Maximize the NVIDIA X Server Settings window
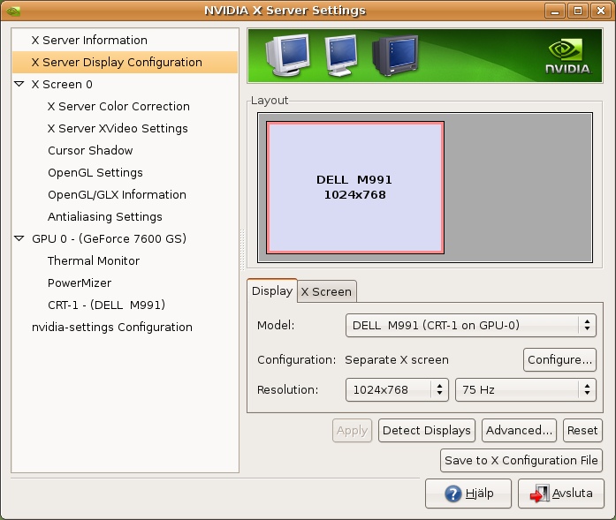This screenshot has height=520, width=616. 578,11
